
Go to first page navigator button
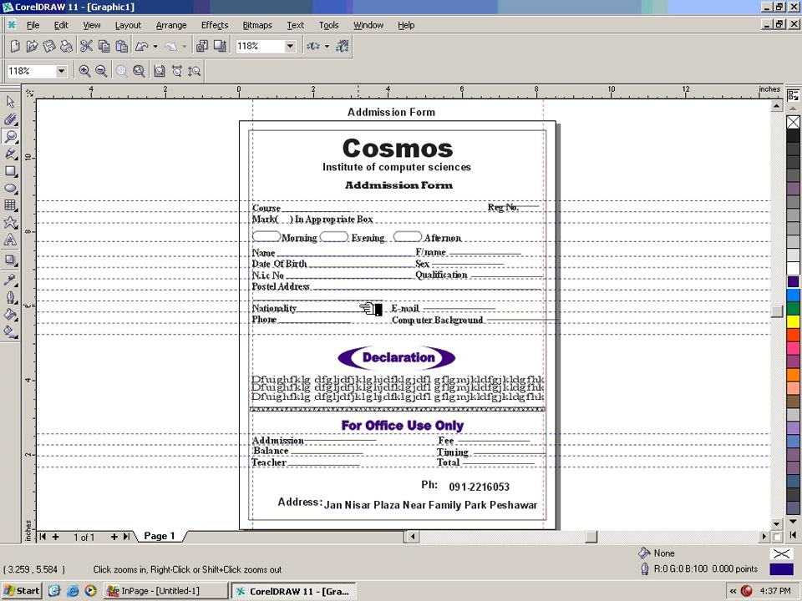(43, 537)
